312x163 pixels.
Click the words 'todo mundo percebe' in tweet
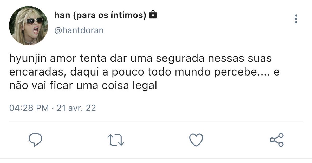click(206, 72)
